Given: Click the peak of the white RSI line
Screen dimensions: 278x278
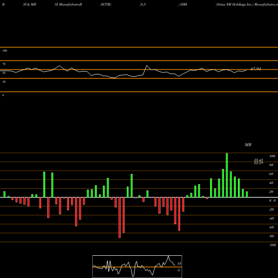Looking at the screenshot, I should 147,65.
